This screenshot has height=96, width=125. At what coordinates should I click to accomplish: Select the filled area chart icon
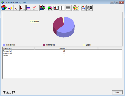(x=23, y=8)
